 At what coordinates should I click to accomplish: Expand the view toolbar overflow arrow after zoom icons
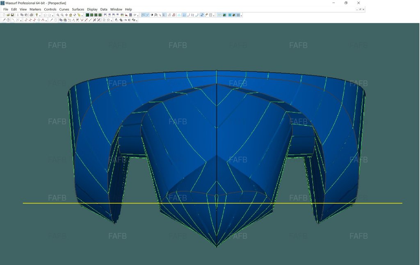[82, 16]
